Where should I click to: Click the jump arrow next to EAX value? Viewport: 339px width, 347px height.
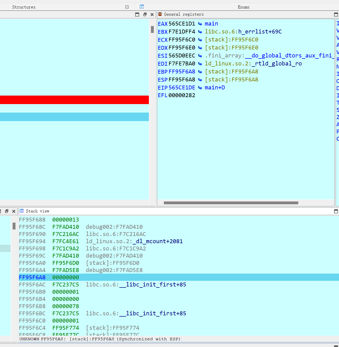pyautogui.click(x=200, y=24)
